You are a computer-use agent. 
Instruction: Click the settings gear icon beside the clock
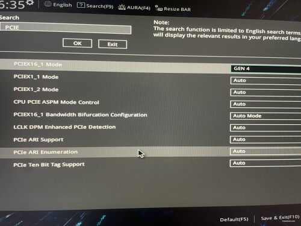(x=30, y=3)
